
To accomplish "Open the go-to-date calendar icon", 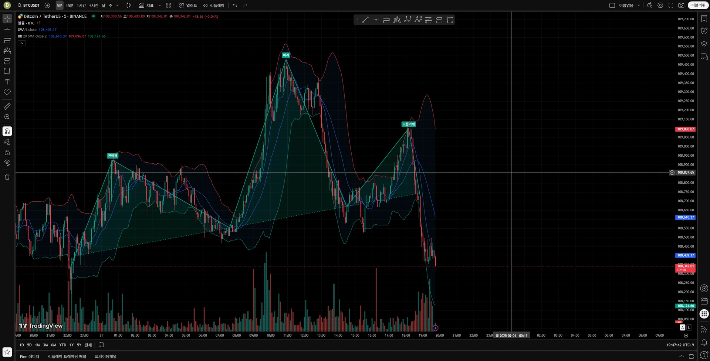I will point(101,345).
